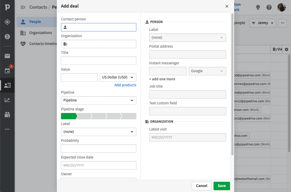The image size is (291, 192).
Task: Expand the US Dollar (USD) currency dropdown
Action: tap(118, 77)
